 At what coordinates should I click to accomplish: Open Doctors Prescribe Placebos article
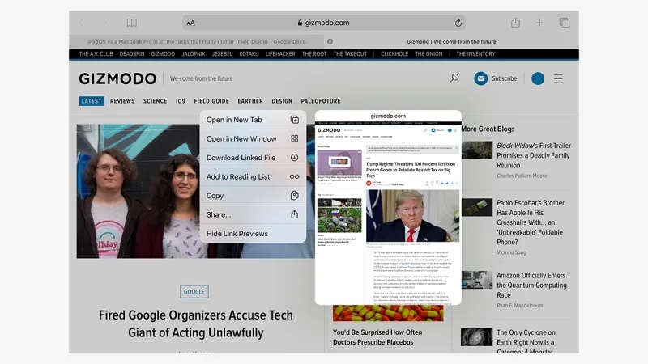point(377,337)
